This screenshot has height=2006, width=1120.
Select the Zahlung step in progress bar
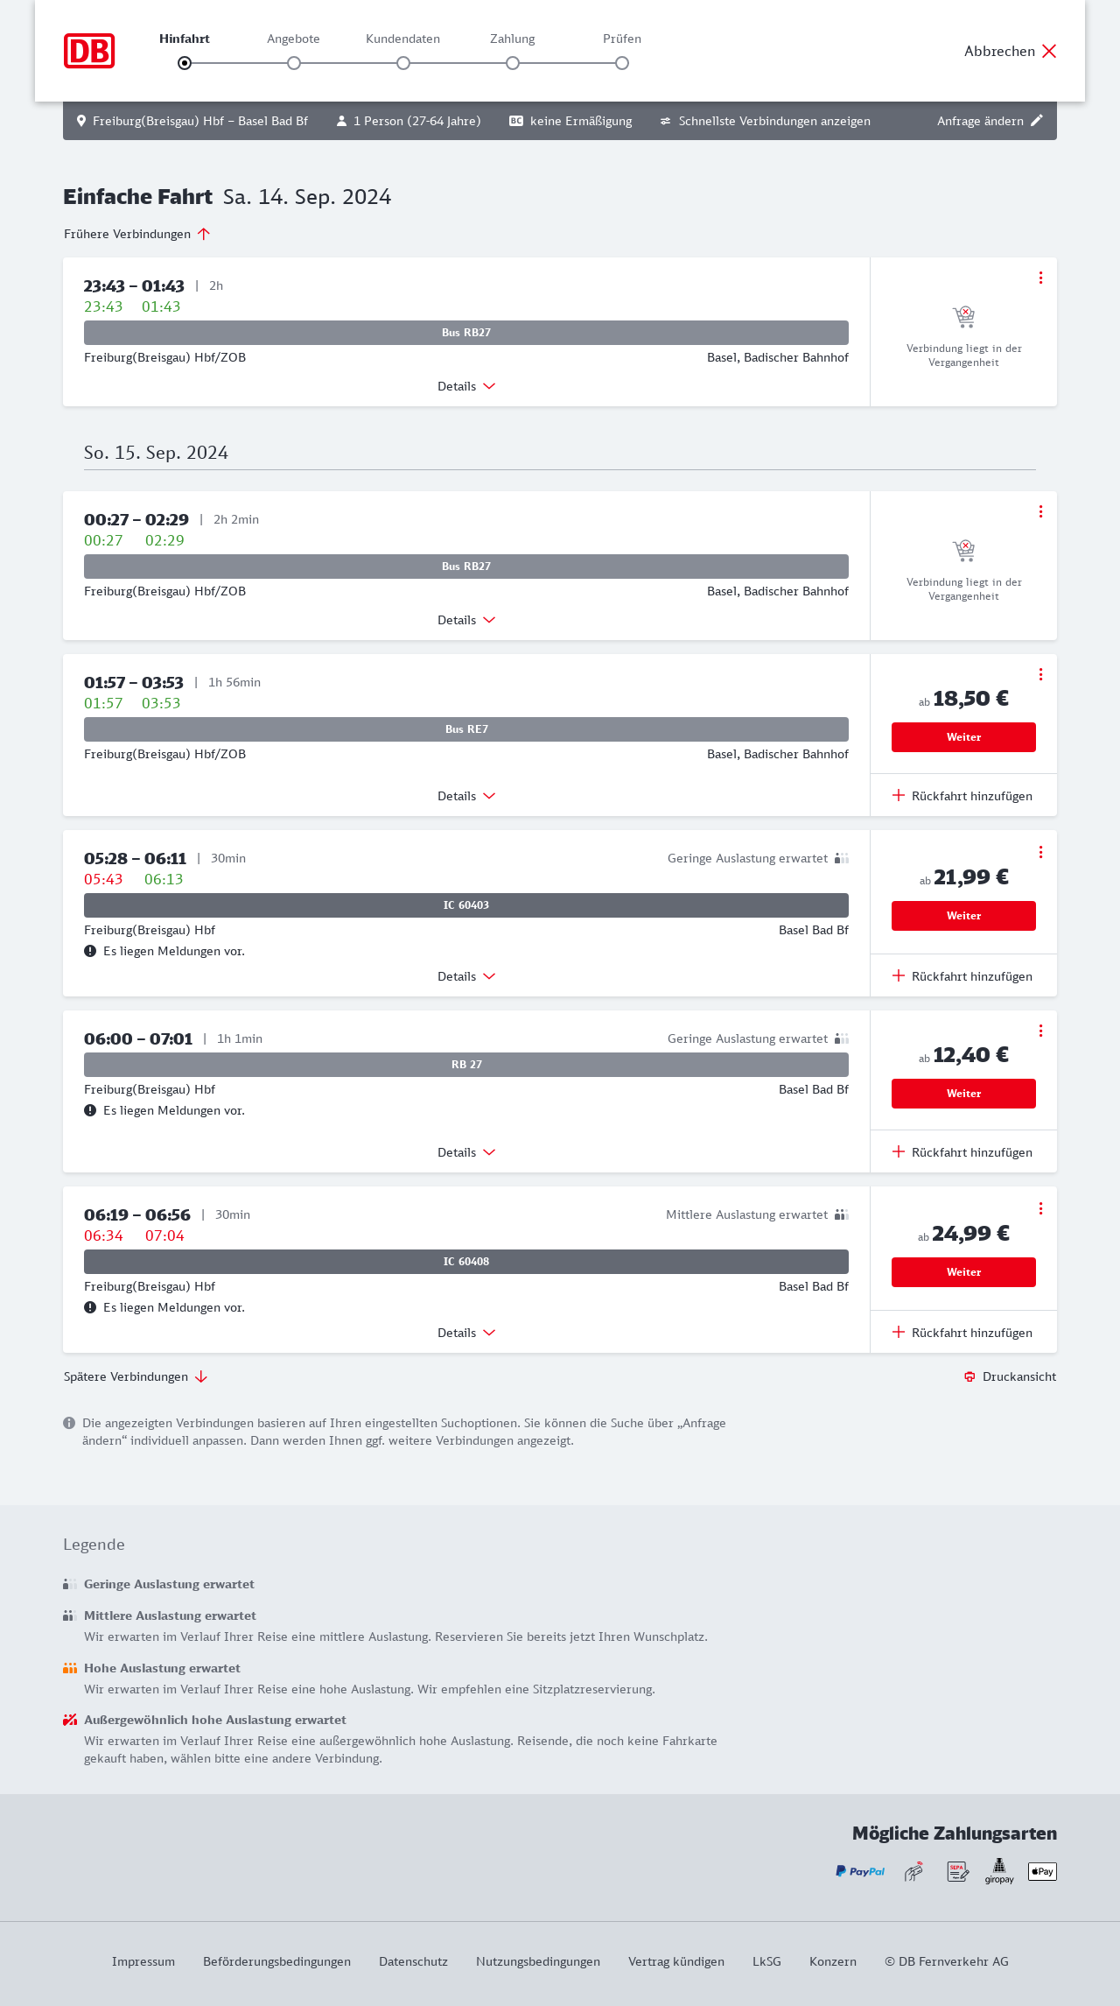tap(513, 63)
